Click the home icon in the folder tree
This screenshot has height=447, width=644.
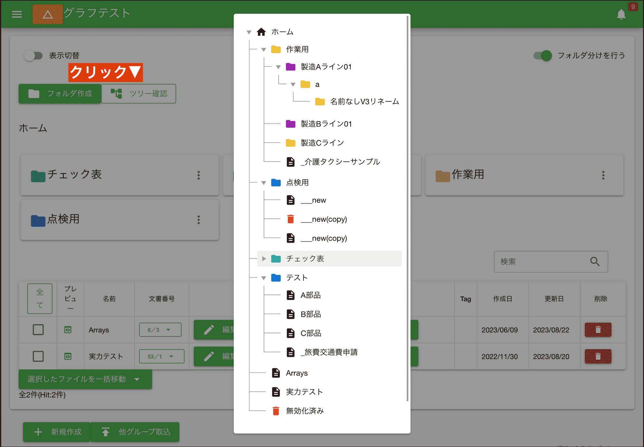pyautogui.click(x=261, y=32)
